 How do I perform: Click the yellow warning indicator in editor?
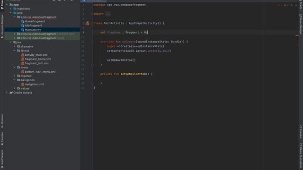click(x=285, y=5)
